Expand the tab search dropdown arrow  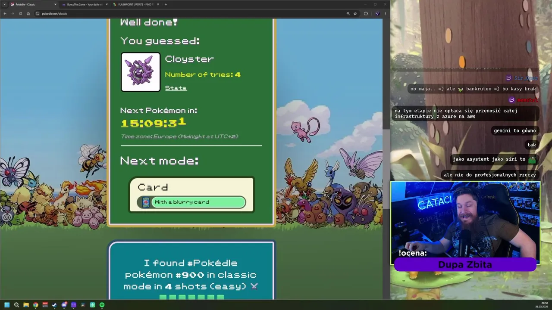pyautogui.click(x=4, y=4)
